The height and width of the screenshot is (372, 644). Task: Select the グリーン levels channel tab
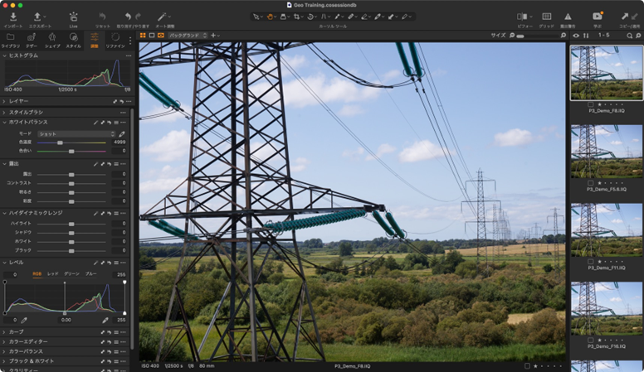pyautogui.click(x=71, y=274)
